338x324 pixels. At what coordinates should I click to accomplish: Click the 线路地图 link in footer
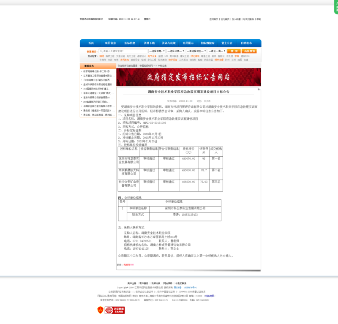point(210,296)
